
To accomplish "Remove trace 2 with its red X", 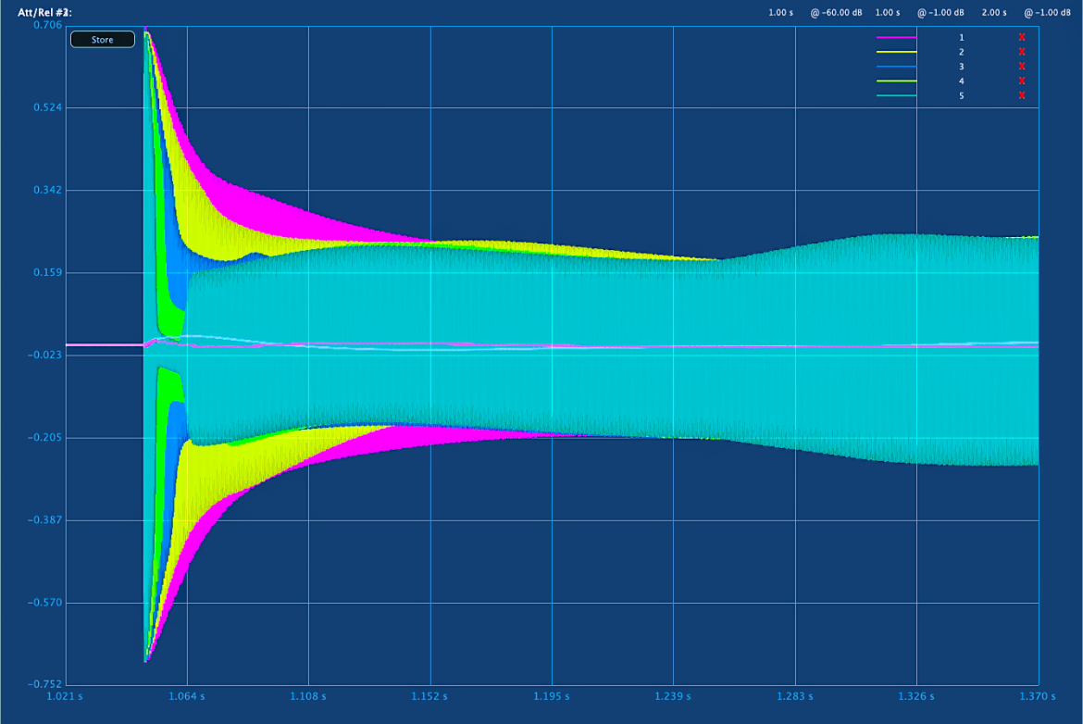I will pos(1022,52).
